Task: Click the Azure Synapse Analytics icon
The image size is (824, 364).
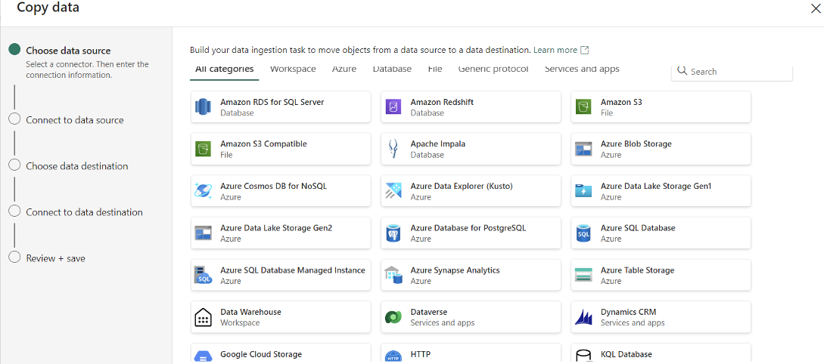Action: click(393, 275)
